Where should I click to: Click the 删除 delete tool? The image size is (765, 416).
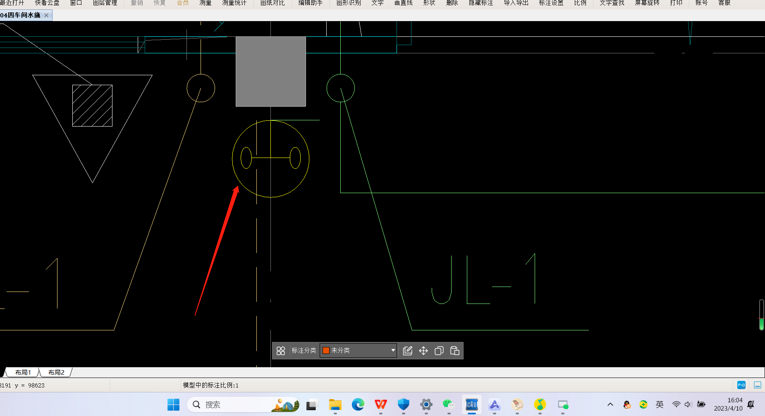(x=452, y=3)
